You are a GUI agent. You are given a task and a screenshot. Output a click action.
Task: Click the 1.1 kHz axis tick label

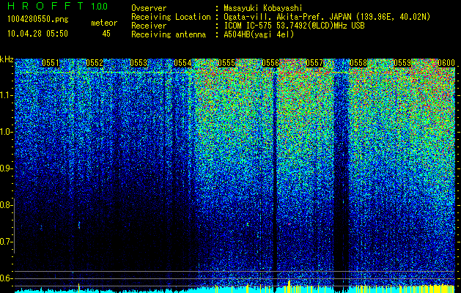(x=5, y=95)
